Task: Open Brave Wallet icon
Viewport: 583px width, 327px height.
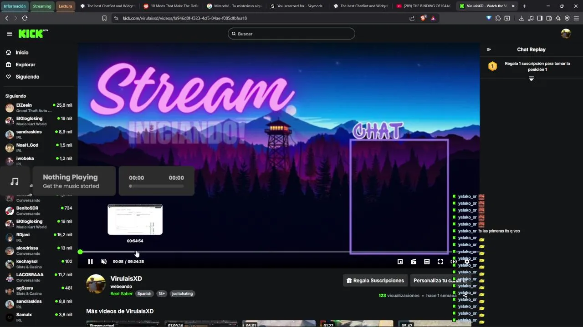Action: click(x=549, y=18)
